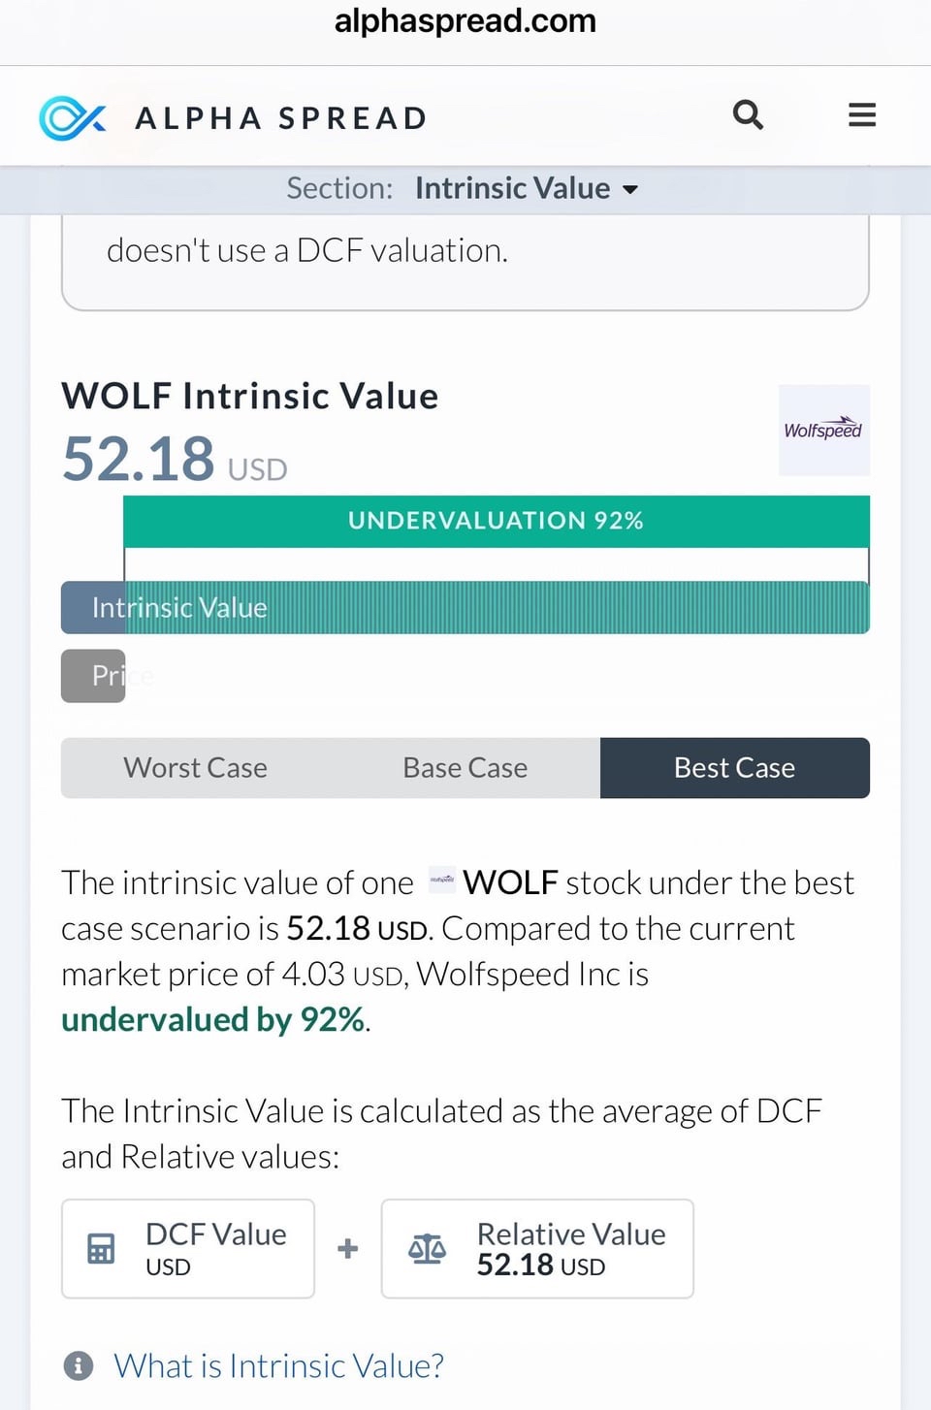Expand the Section Intrinsic Value dropdown
Image resolution: width=931 pixels, height=1410 pixels.
click(463, 188)
